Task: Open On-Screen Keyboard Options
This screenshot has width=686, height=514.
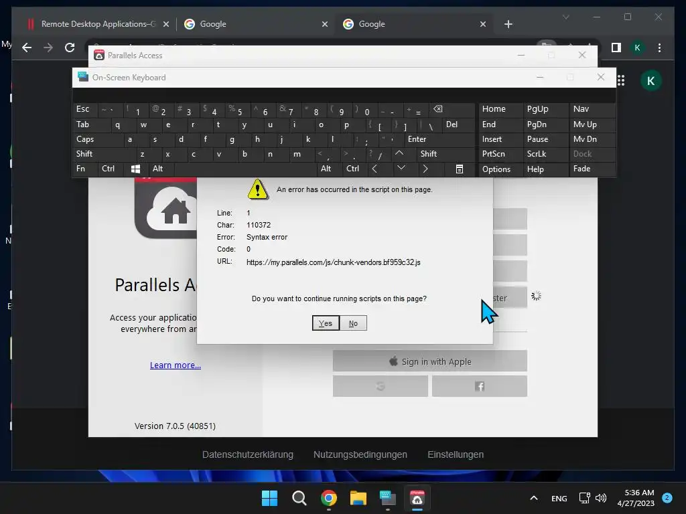Action: point(501,169)
